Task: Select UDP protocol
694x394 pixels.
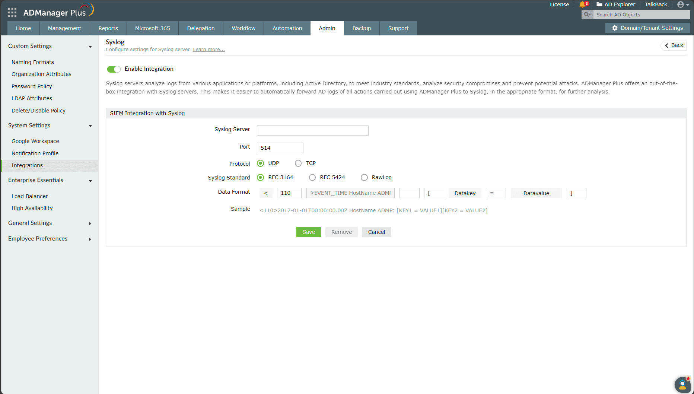Action: pyautogui.click(x=261, y=163)
